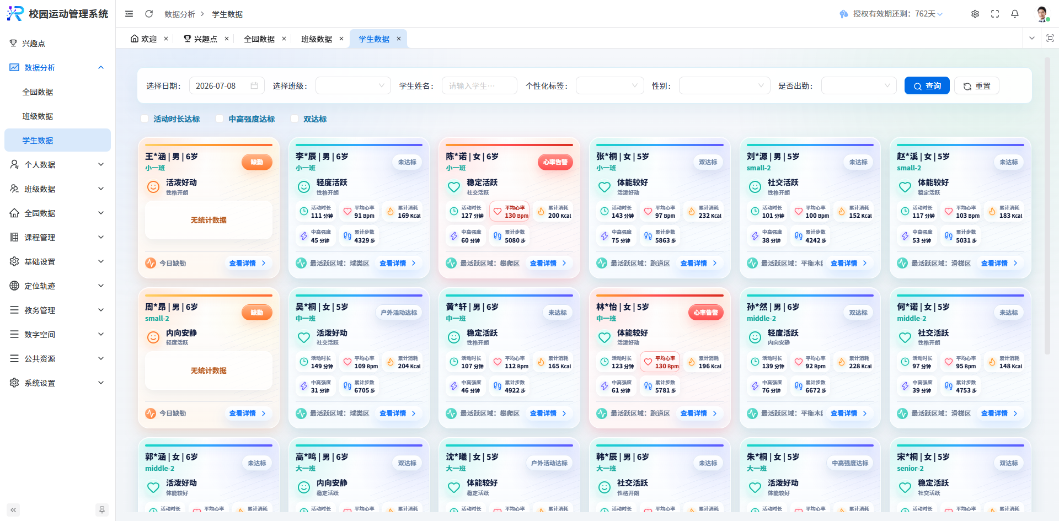Expand the 个人数据 sidebar menu
The width and height of the screenshot is (1059, 521).
[x=57, y=164]
